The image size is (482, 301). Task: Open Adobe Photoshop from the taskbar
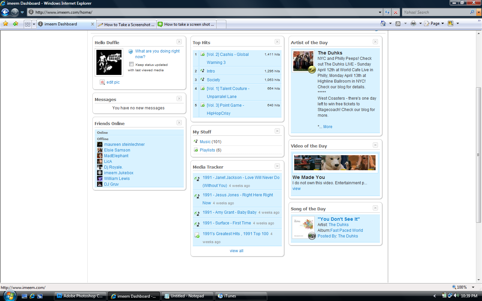(x=80, y=296)
